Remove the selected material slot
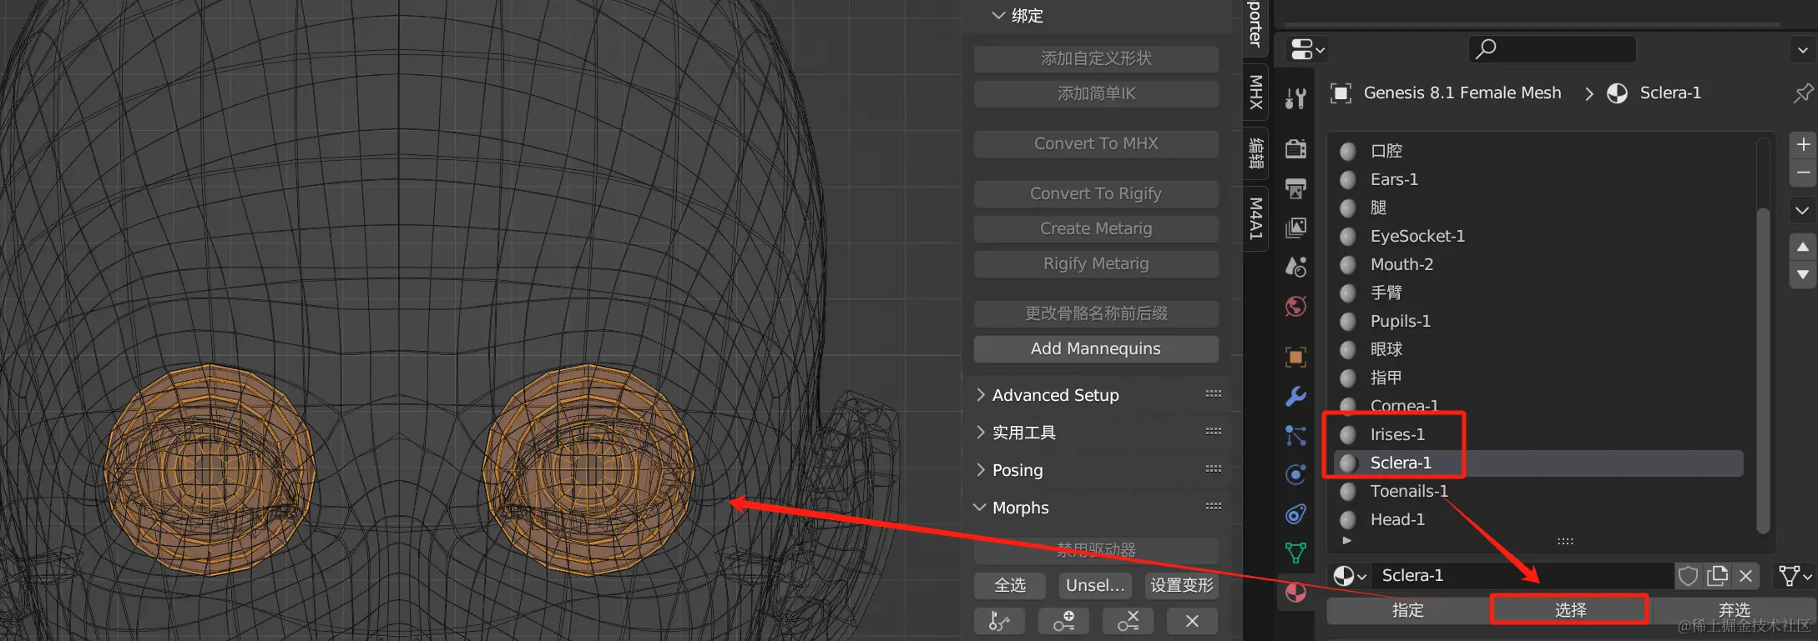The image size is (1818, 641). [x=1803, y=173]
